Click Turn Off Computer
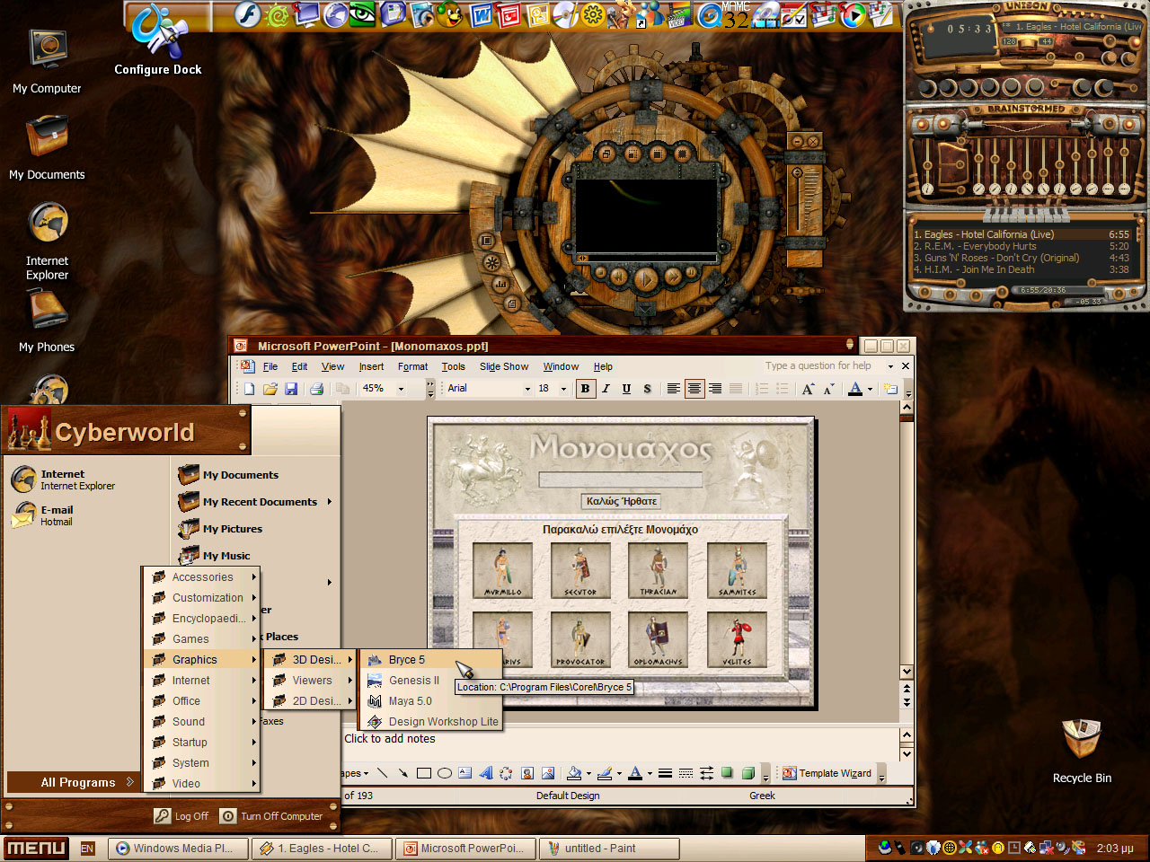The image size is (1150, 862). point(272,816)
